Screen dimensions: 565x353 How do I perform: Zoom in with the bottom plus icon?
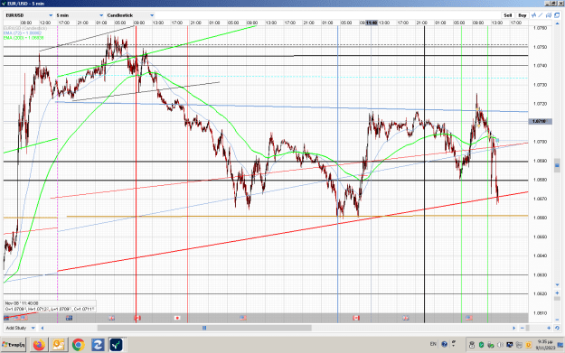point(549,328)
